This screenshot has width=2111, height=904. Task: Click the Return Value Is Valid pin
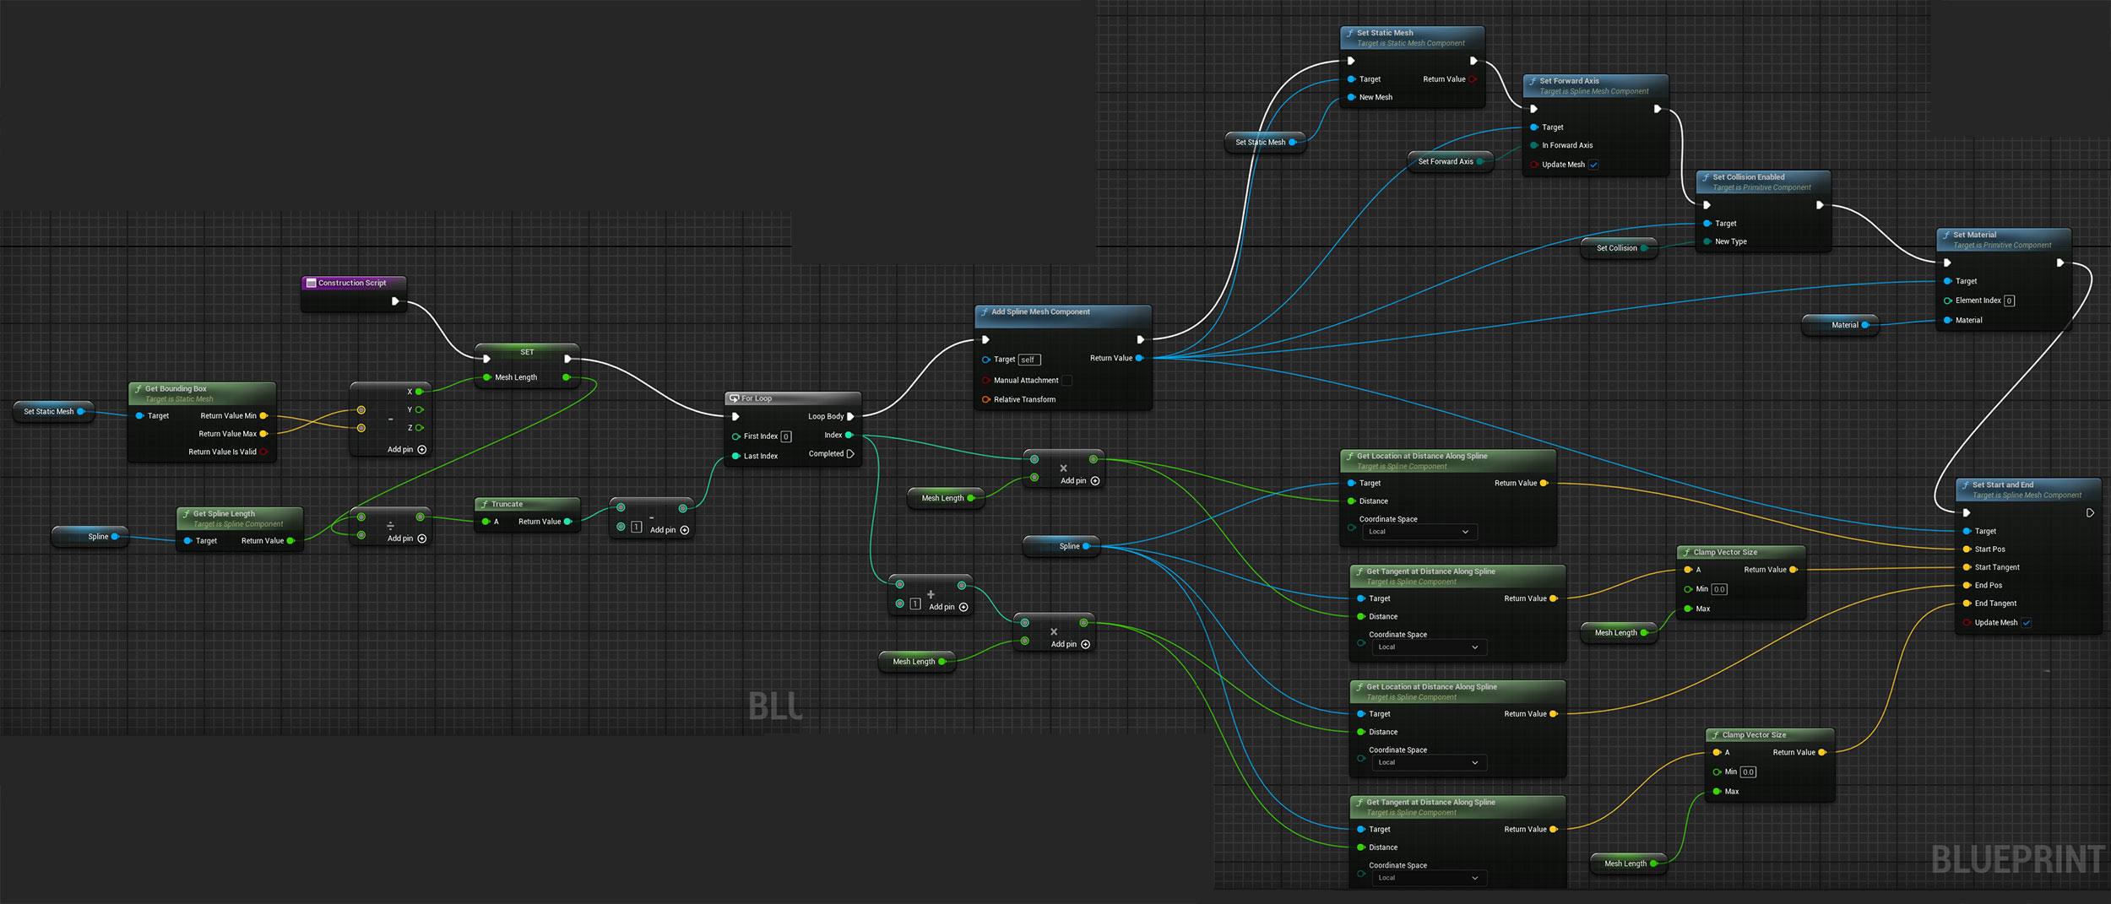coord(263,452)
